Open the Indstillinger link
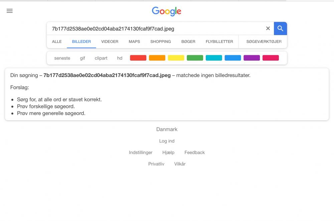This screenshot has height=221, width=334. pyautogui.click(x=141, y=152)
